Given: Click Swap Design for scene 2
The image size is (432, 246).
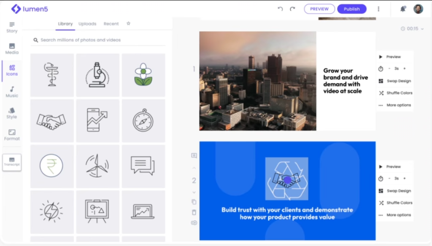Looking at the screenshot, I should [395, 191].
